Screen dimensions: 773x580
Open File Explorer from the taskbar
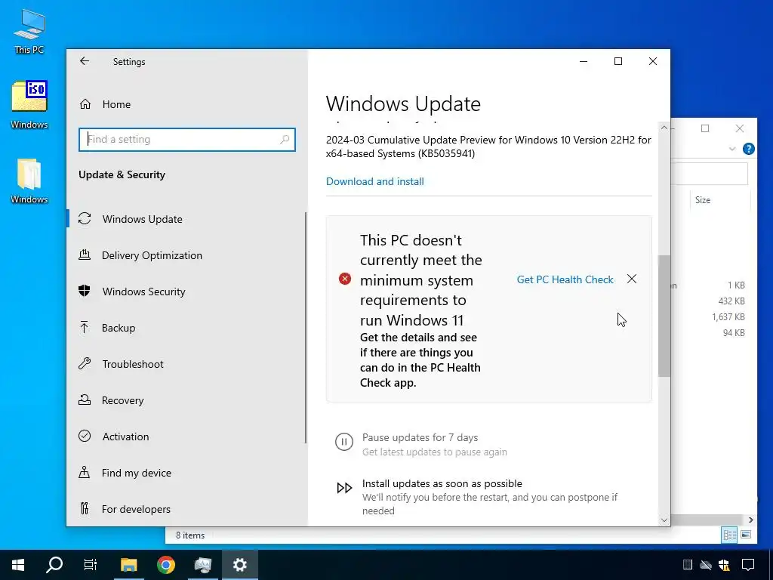tap(128, 565)
